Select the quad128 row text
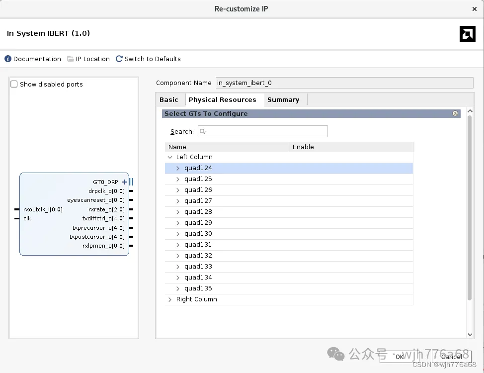This screenshot has width=484, height=373. click(x=198, y=212)
